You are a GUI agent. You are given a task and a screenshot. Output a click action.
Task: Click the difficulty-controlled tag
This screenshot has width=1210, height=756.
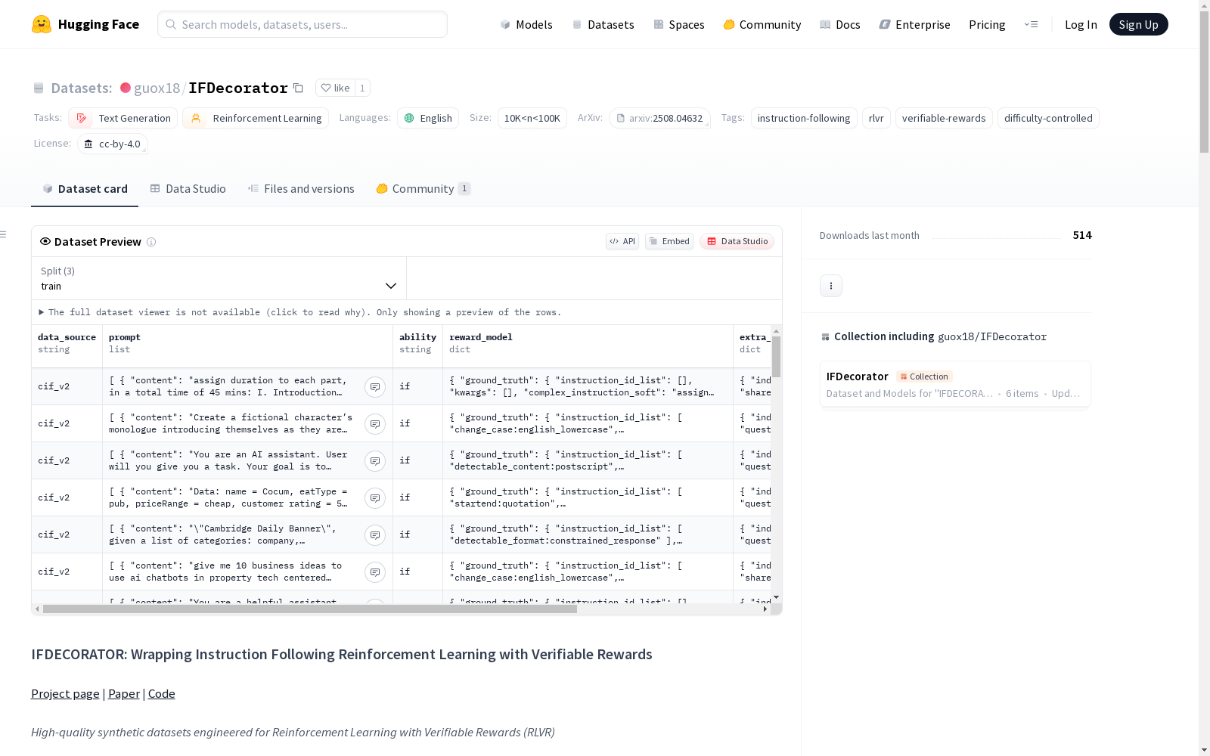point(1048,118)
